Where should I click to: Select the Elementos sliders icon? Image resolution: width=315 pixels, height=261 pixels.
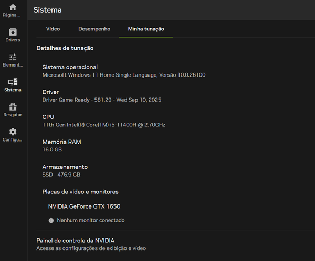(13, 57)
